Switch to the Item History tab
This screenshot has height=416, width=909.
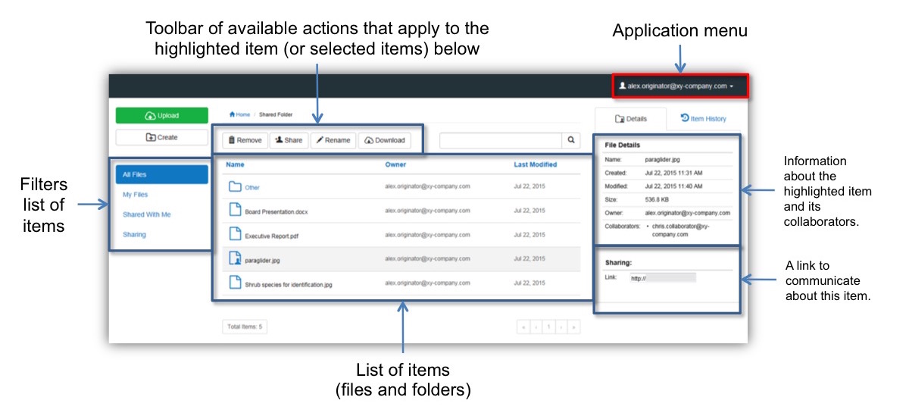tap(704, 119)
